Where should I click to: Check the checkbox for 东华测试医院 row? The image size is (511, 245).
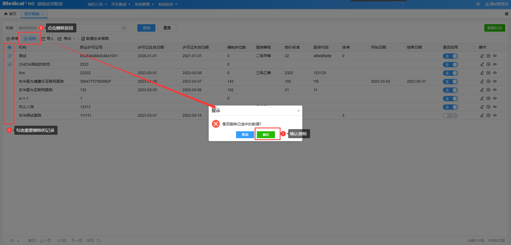10,115
